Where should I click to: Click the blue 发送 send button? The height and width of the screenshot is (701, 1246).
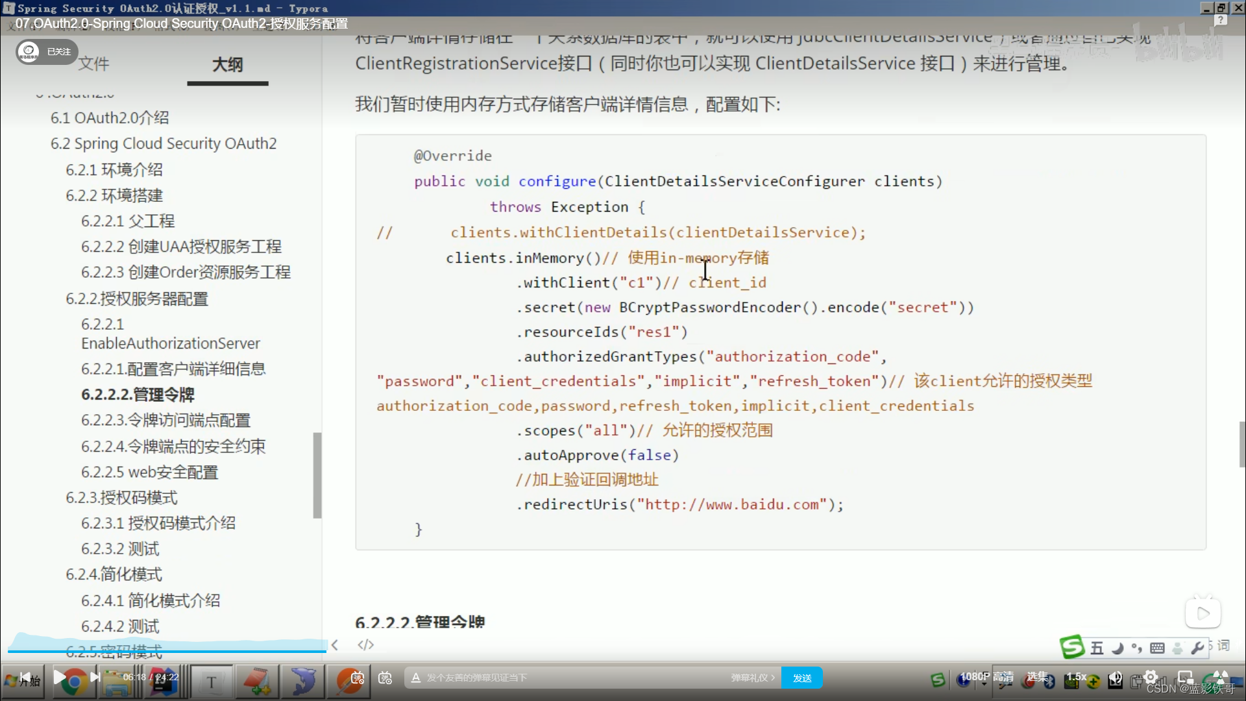click(802, 678)
